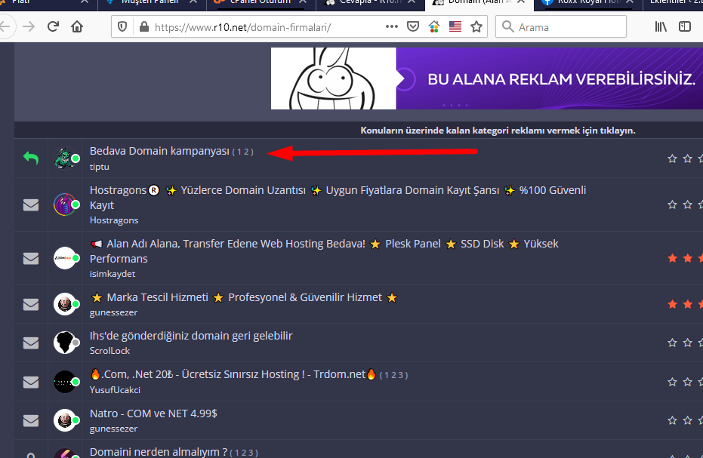The height and width of the screenshot is (458, 703).
Task: Click envelope icon in Trdom.net row
Action: 31,383
